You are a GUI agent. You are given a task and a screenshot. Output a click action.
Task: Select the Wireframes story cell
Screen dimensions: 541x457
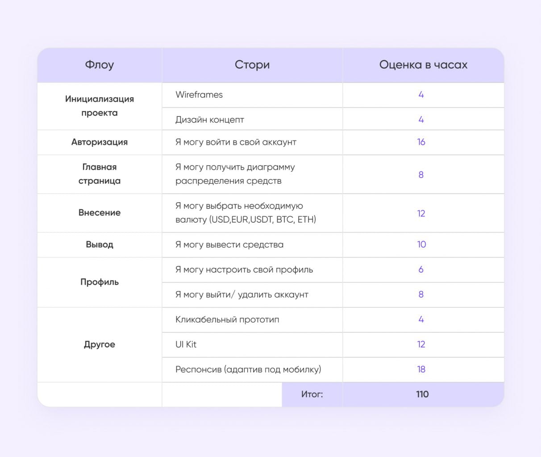(199, 95)
